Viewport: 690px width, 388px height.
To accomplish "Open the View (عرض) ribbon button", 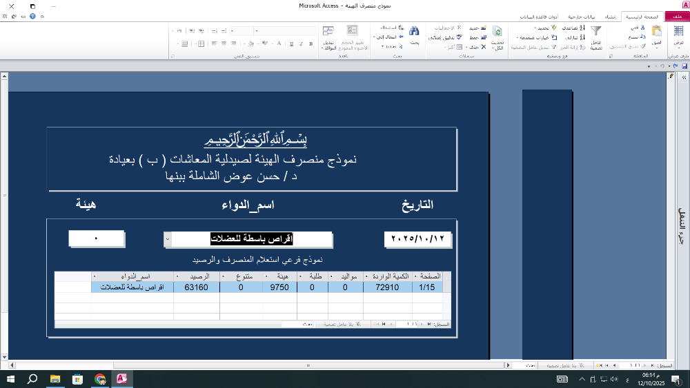I will (678, 34).
